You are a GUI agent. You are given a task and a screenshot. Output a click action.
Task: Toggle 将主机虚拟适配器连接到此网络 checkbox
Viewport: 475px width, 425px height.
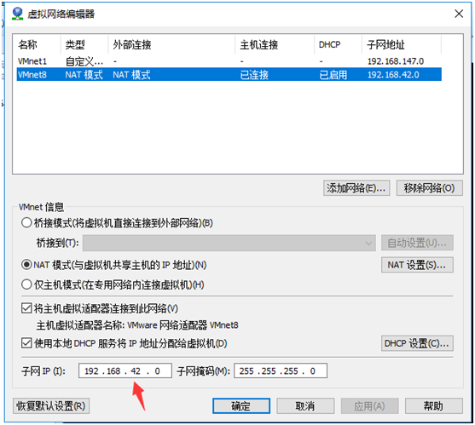[x=26, y=308]
